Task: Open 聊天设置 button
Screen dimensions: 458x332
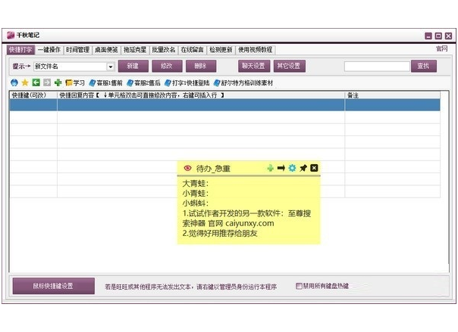Action: click(x=254, y=66)
